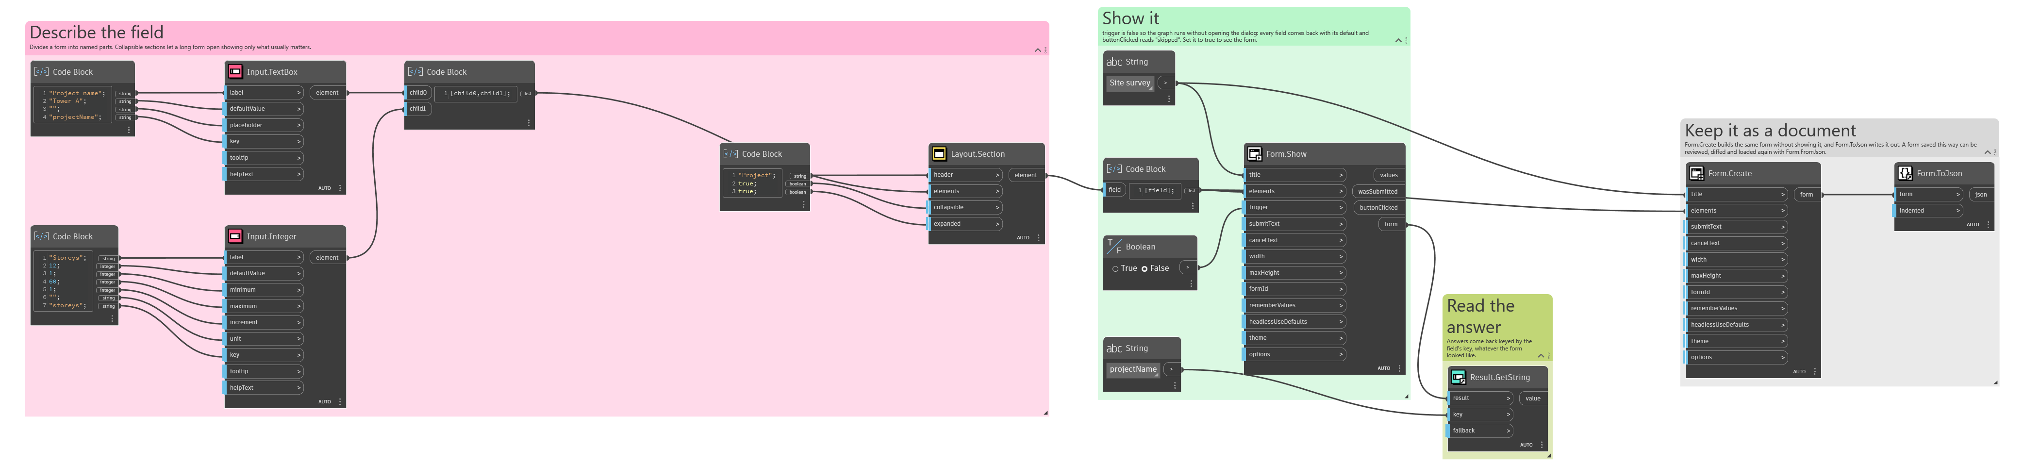Click abc icon of the Site survey String node
The height and width of the screenshot is (465, 2024).
1114,62
